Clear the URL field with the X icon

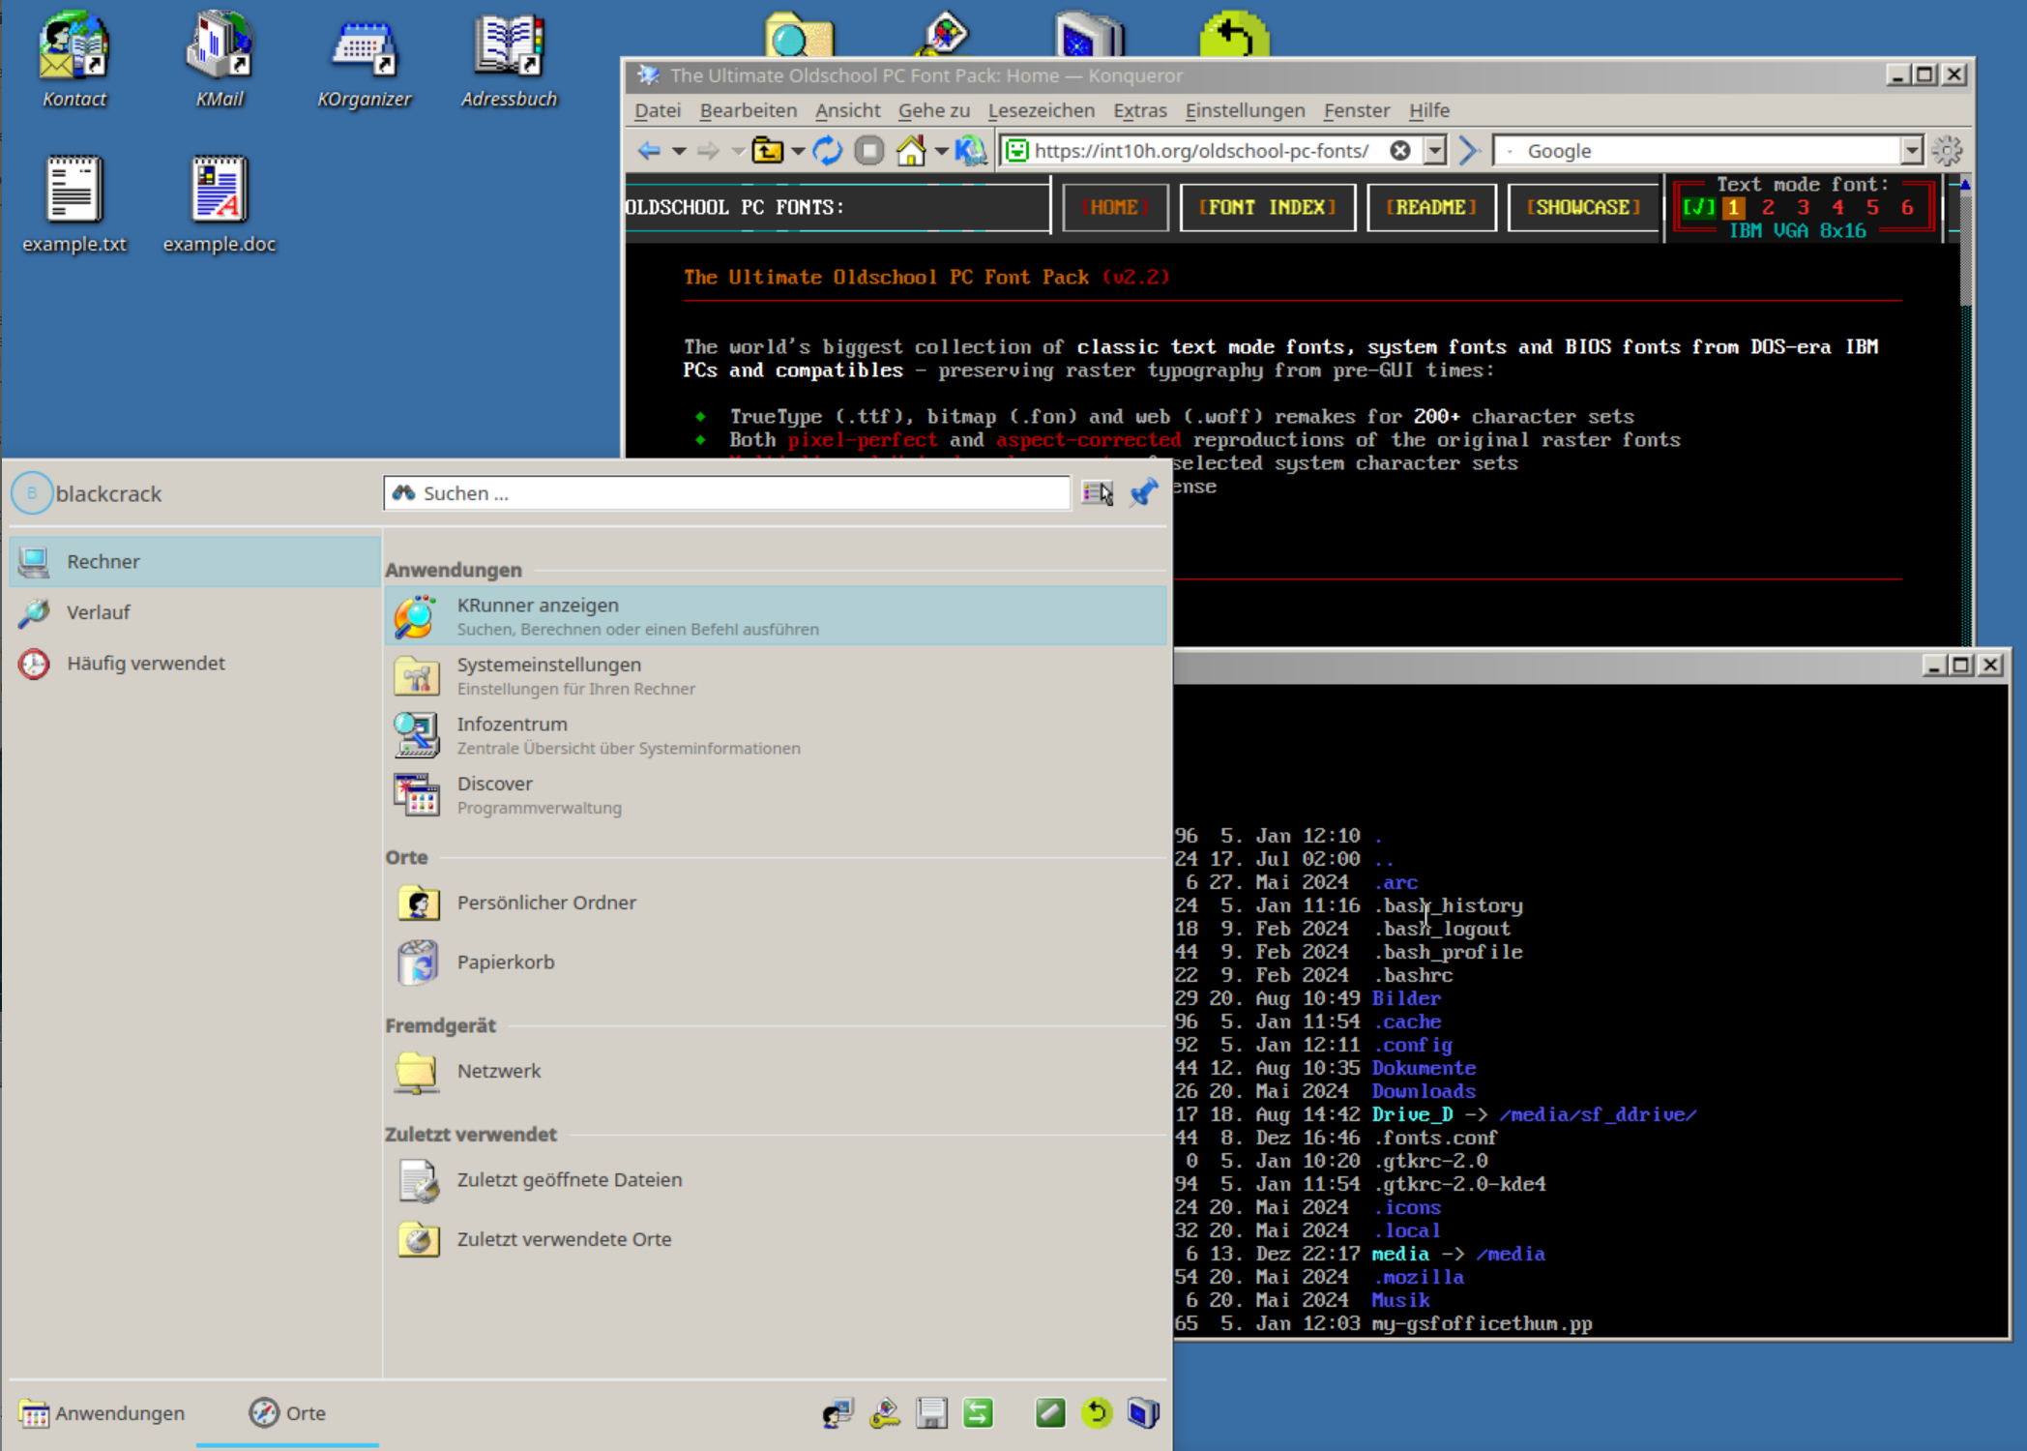pos(1399,150)
